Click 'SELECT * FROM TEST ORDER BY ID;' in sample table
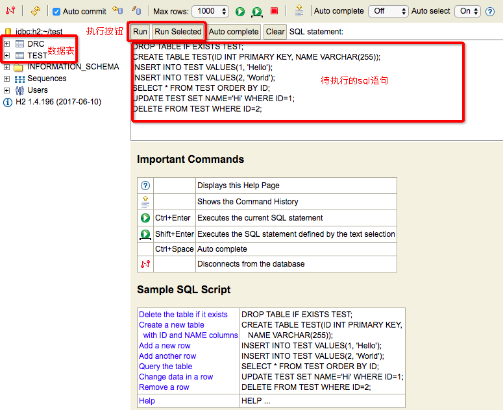 pos(310,367)
